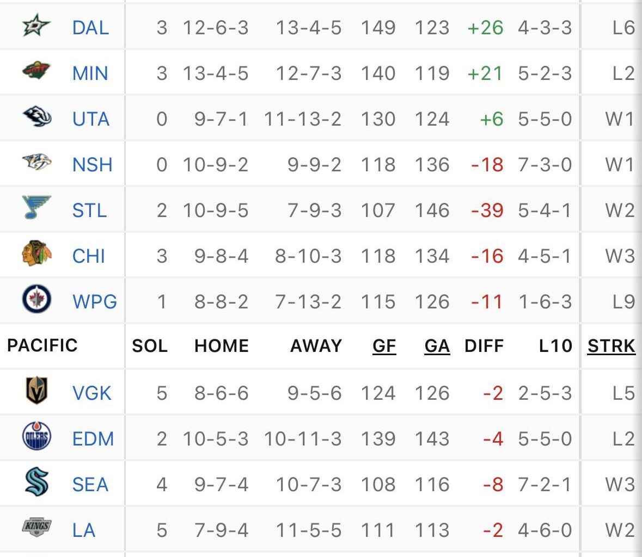Open the EDM team page link

(x=93, y=438)
